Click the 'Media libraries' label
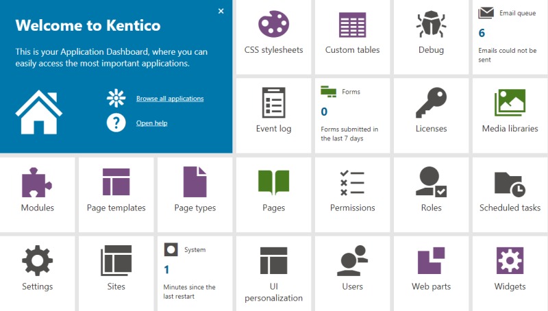548x311 pixels. tap(510, 129)
